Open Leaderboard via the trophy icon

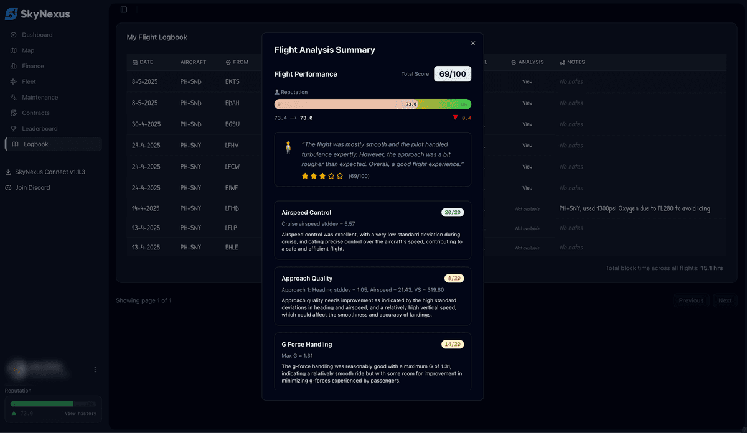click(13, 128)
